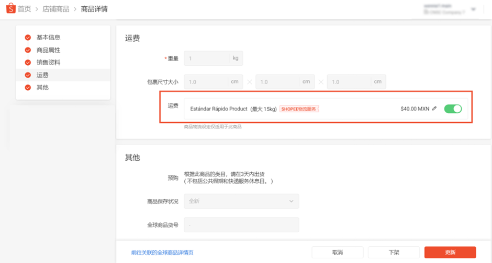Viewport: 492px width, 263px height.
Task: Click the check icon beside 销售资料
Action: [x=28, y=63]
